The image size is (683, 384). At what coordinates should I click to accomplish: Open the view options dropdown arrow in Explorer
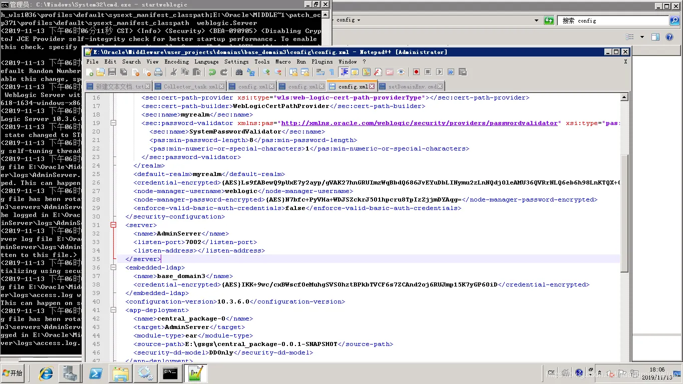pos(642,37)
